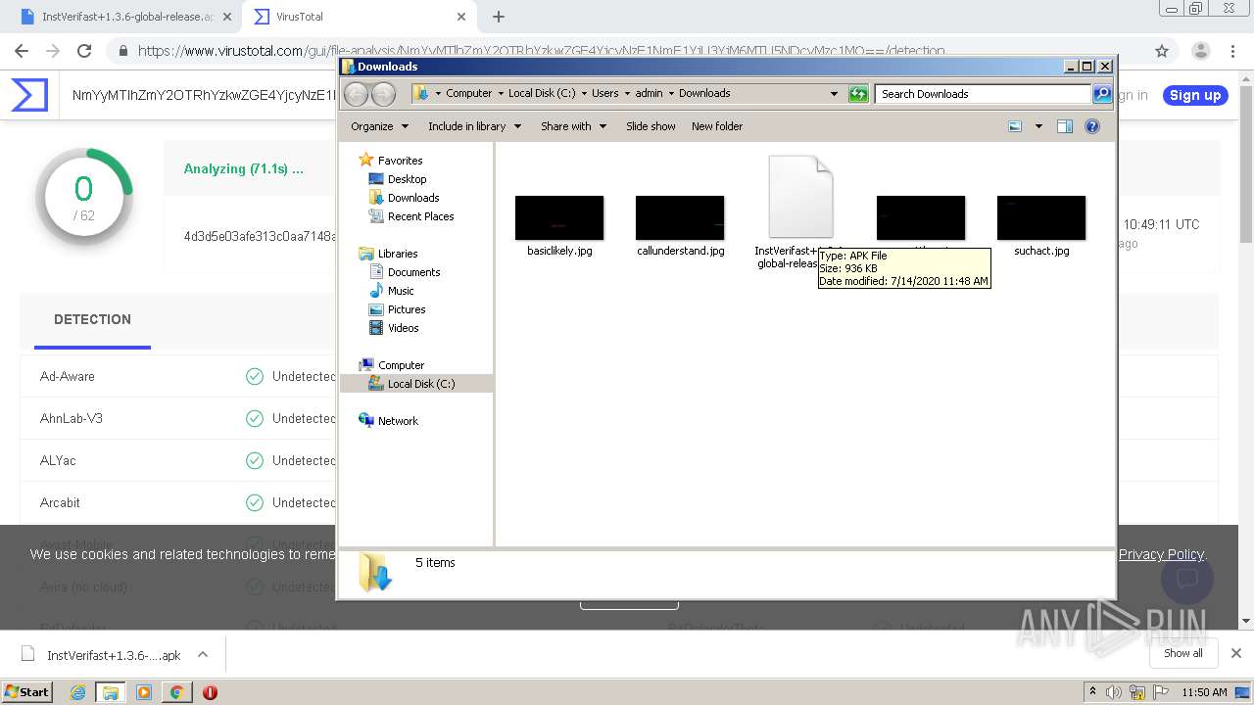Click the taskbar clock showing 11:50 AM
Viewport: 1254px width, 705px height.
(1204, 692)
